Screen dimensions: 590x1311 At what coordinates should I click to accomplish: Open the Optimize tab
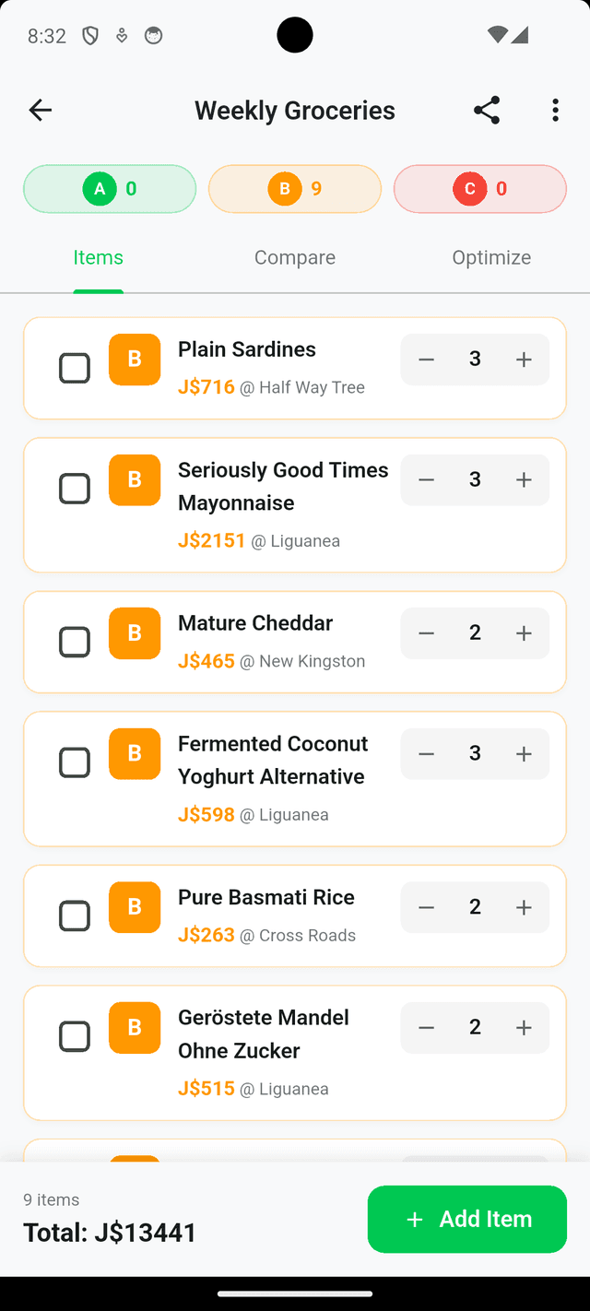click(491, 258)
